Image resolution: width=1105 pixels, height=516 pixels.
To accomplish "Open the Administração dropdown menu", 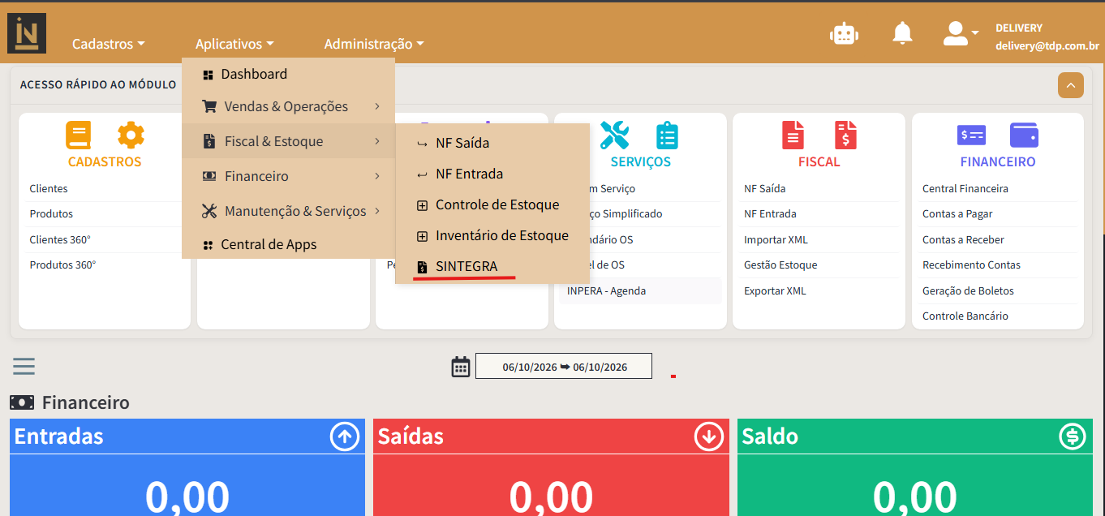I will click(374, 44).
